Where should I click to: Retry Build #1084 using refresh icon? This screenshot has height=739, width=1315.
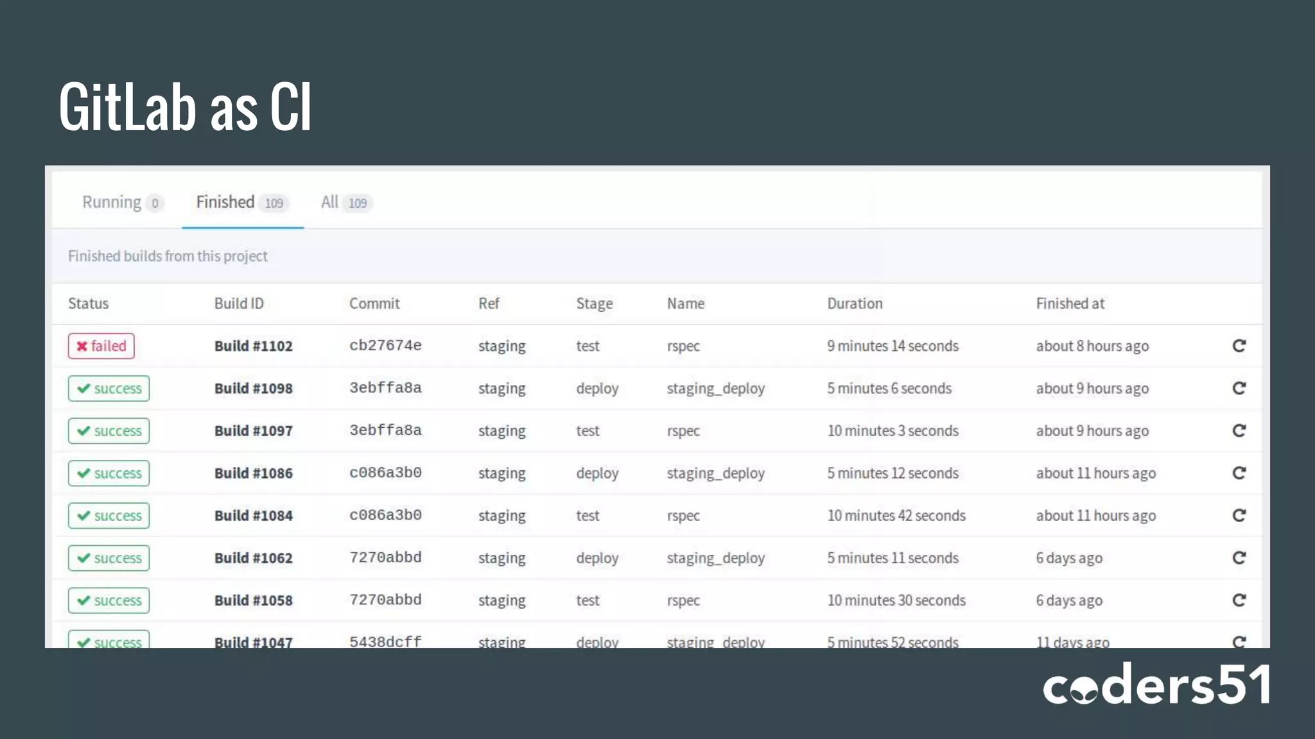click(x=1239, y=515)
